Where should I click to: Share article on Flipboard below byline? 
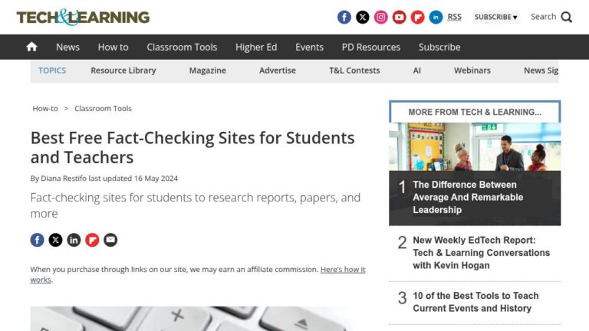(92, 240)
